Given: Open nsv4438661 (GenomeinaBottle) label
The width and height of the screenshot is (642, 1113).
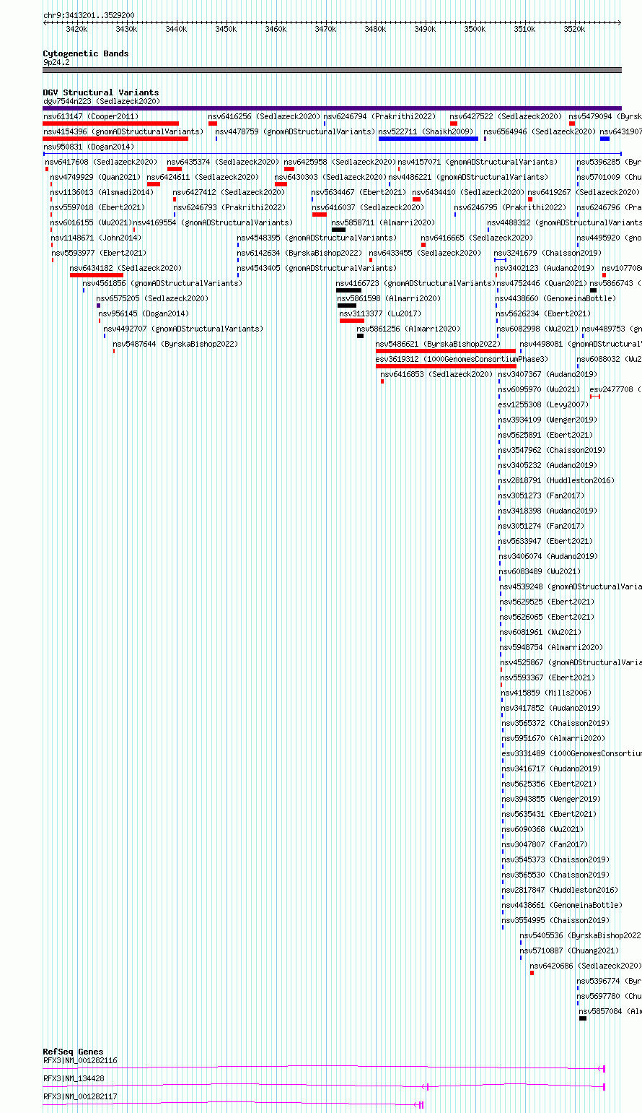Looking at the screenshot, I should click(562, 905).
